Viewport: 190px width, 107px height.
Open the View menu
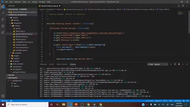(x=24, y=2)
